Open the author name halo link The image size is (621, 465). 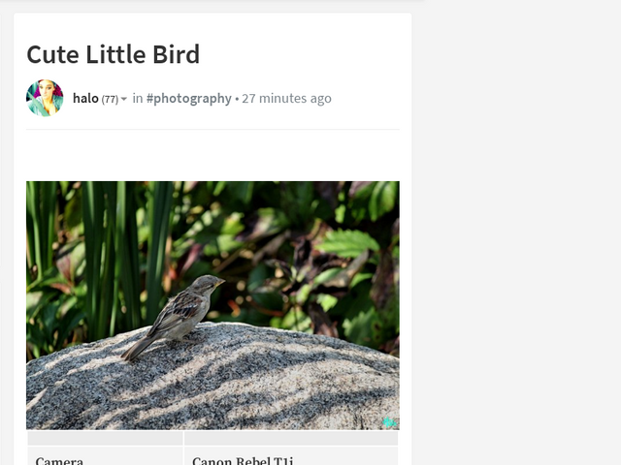85,98
